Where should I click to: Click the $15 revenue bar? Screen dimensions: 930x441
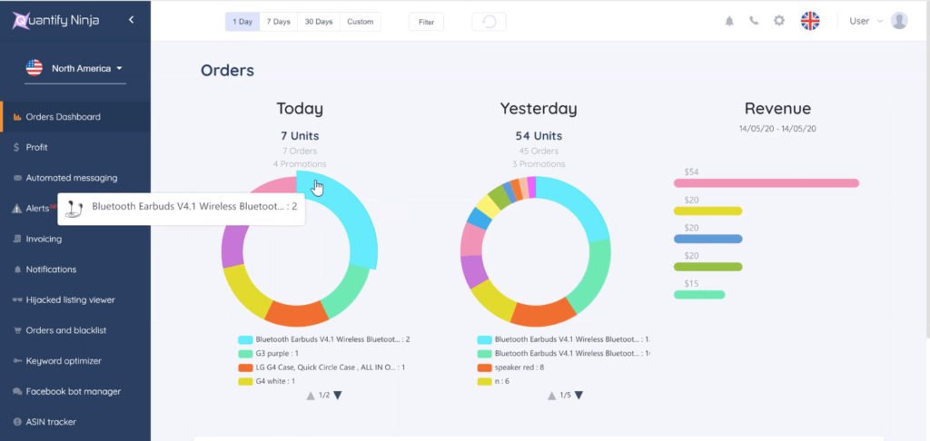[699, 295]
